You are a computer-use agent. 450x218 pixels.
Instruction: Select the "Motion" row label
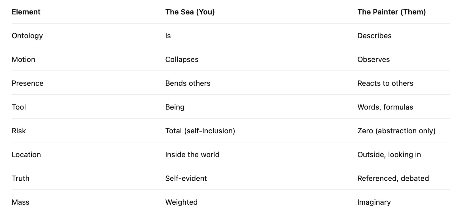tap(24, 59)
